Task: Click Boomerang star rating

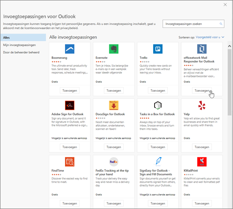Action: (x=56, y=62)
